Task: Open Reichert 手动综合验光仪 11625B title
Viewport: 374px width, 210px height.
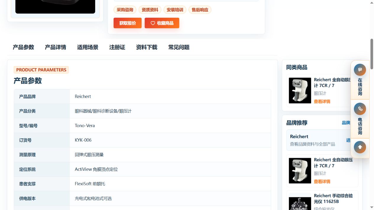Action: [333, 198]
